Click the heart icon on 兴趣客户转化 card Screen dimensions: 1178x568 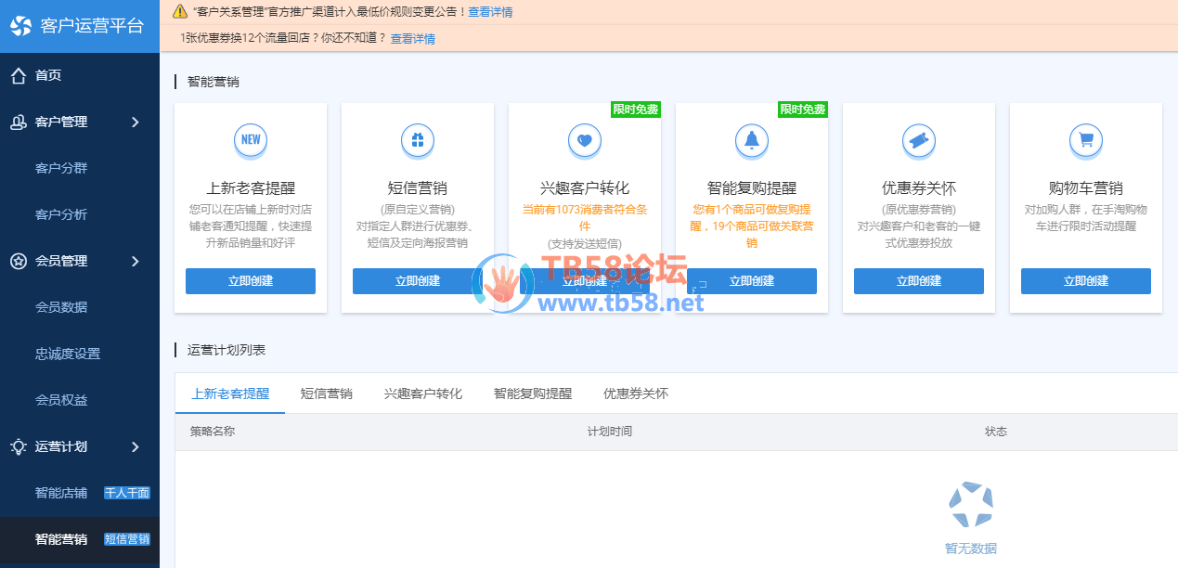click(585, 140)
